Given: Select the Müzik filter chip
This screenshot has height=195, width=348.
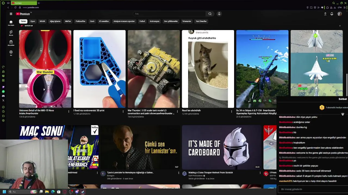Looking at the screenshot, I should pos(42,21).
